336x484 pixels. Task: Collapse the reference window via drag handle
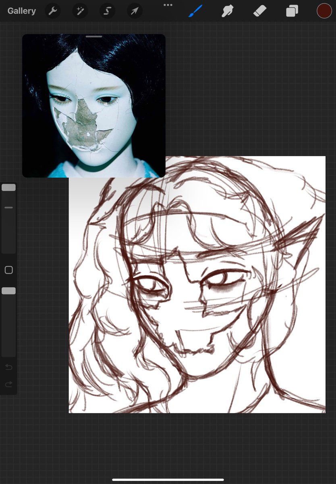point(93,36)
